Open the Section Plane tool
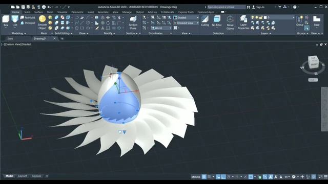 133,22
